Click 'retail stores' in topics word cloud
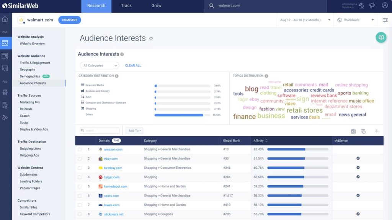The image size is (392, 220). (304, 110)
